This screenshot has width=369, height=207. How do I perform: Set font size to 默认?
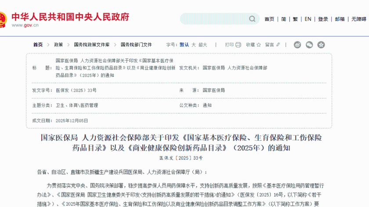coord(184,45)
